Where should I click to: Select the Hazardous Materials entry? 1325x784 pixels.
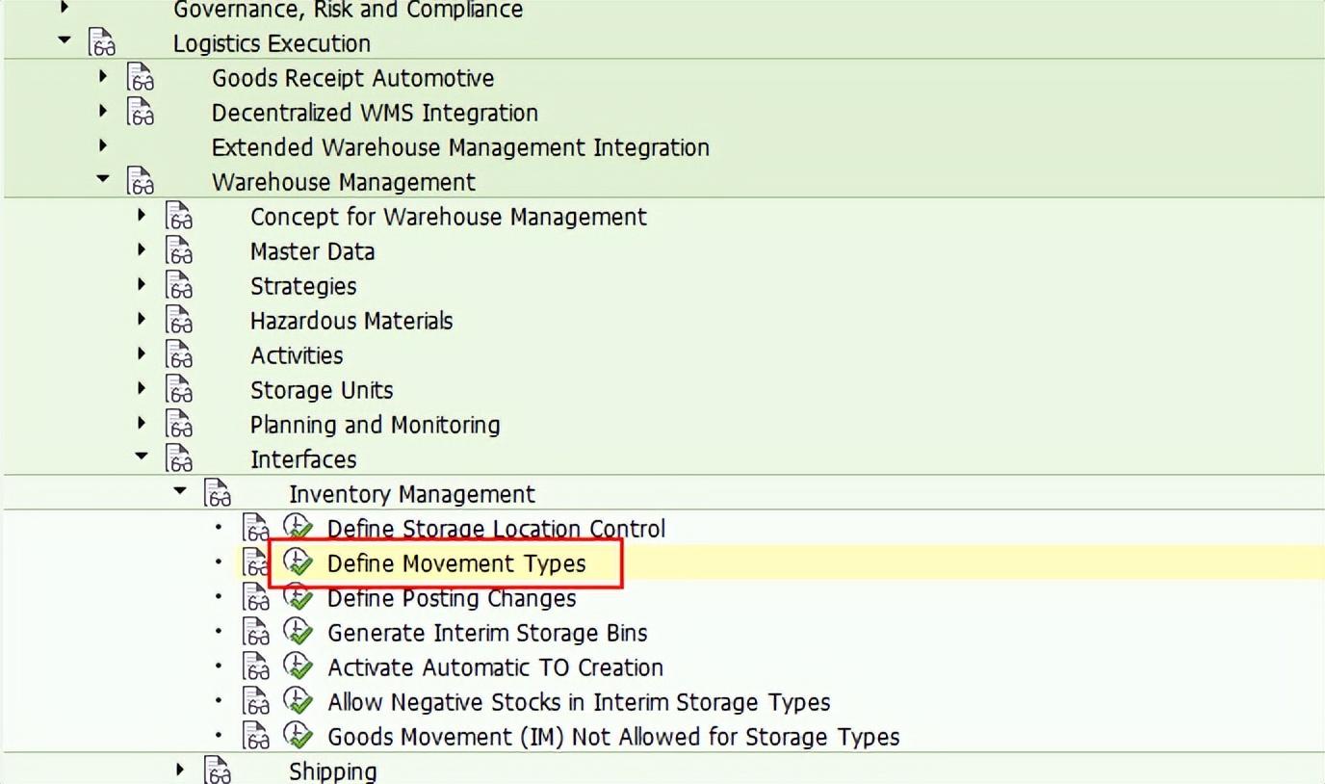tap(352, 321)
